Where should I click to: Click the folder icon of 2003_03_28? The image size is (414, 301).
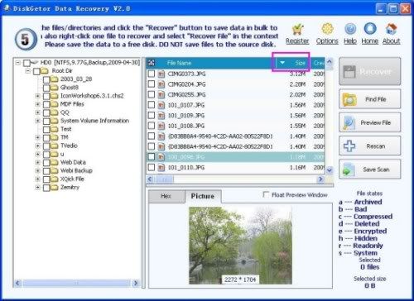pos(55,79)
